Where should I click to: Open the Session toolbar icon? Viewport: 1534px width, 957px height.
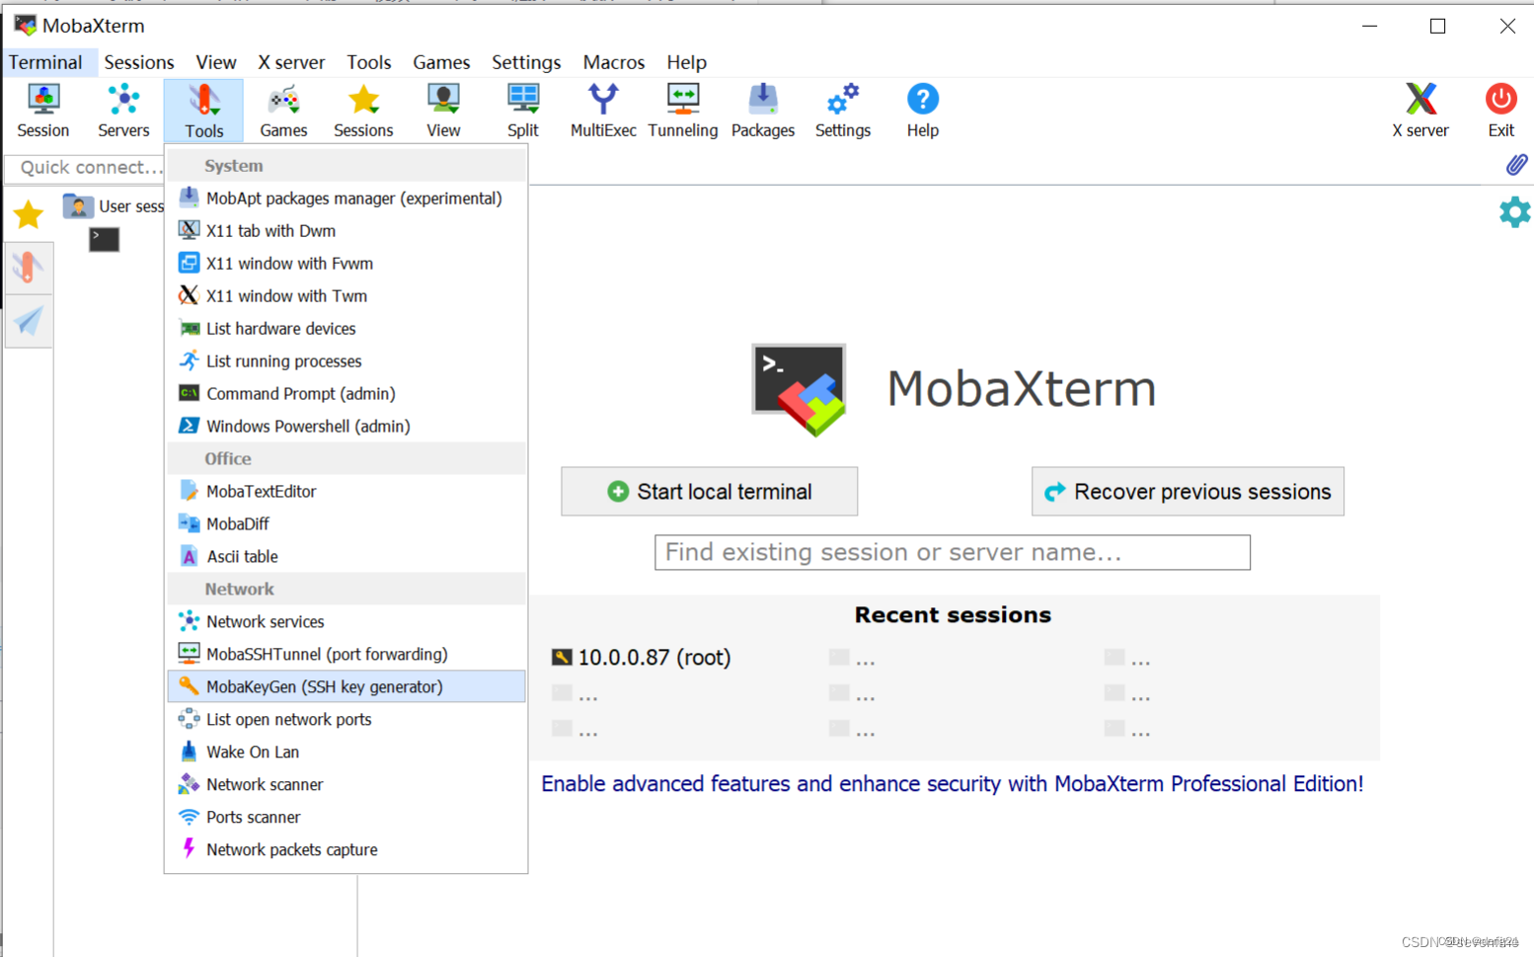(43, 111)
